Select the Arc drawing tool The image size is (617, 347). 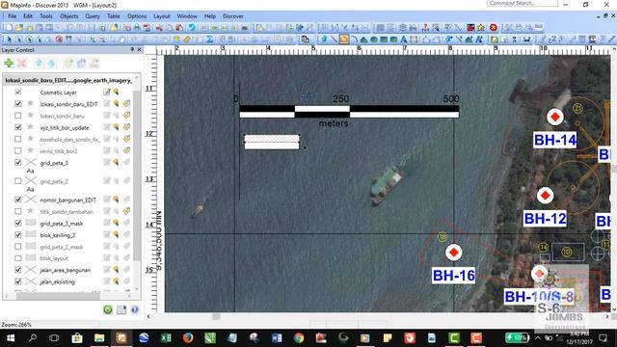coord(354,40)
